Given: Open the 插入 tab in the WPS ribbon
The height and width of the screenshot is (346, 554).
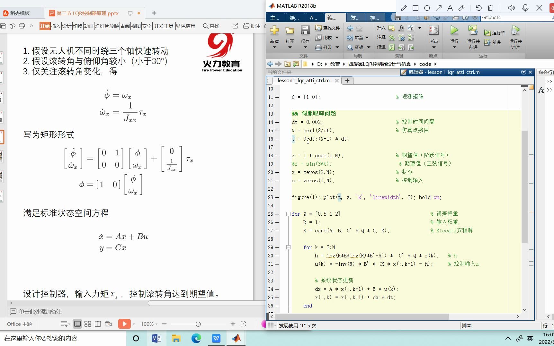Looking at the screenshot, I should point(56,26).
